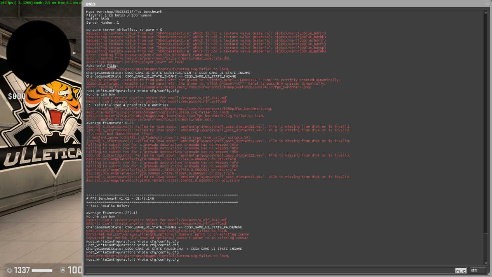
Task: Click the 提交 submit button
Action: point(478,270)
